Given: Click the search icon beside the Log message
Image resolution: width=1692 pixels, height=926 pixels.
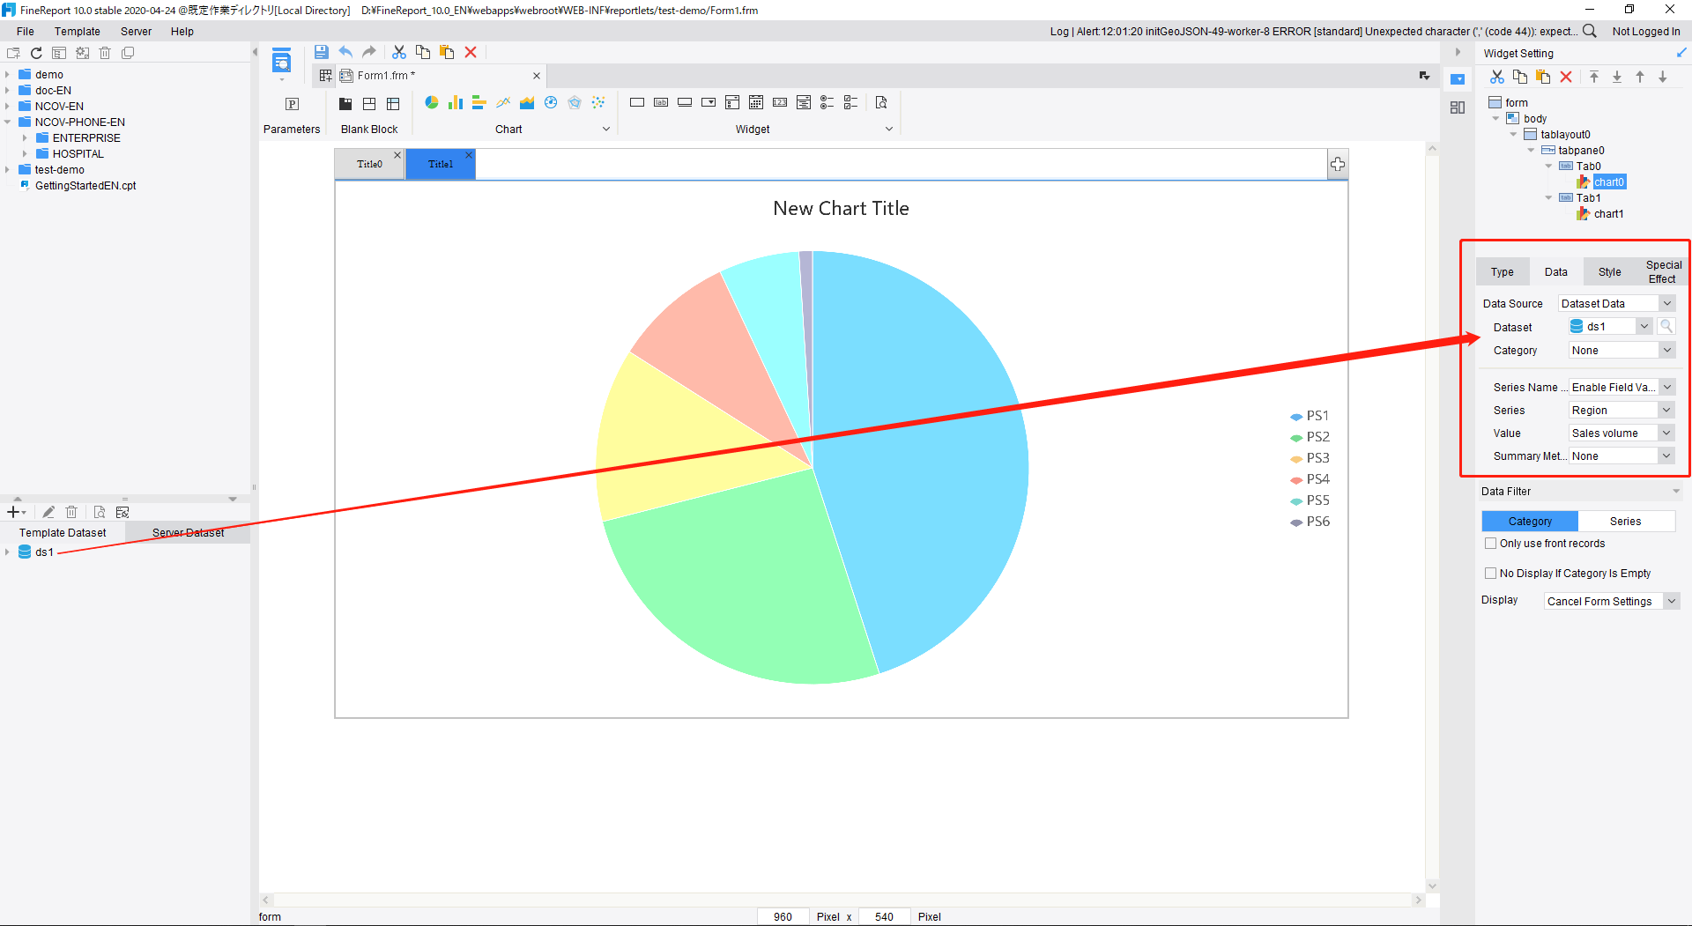Looking at the screenshot, I should click(x=1590, y=31).
